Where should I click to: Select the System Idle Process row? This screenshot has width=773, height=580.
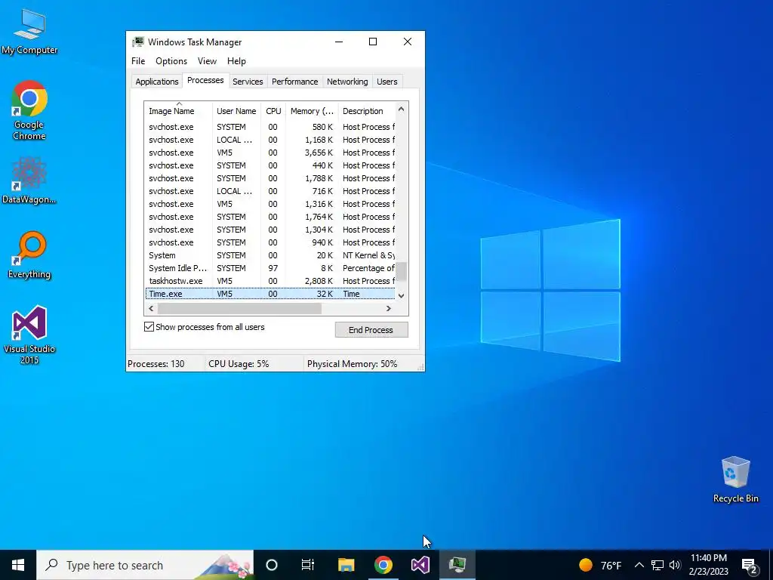coord(270,268)
